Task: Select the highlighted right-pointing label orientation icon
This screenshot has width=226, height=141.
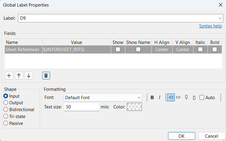Action: (x=171, y=97)
